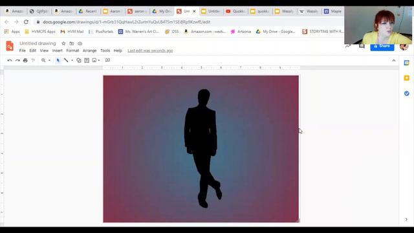Open the Ms. Warren's Art Cl... bookmark

point(139,32)
